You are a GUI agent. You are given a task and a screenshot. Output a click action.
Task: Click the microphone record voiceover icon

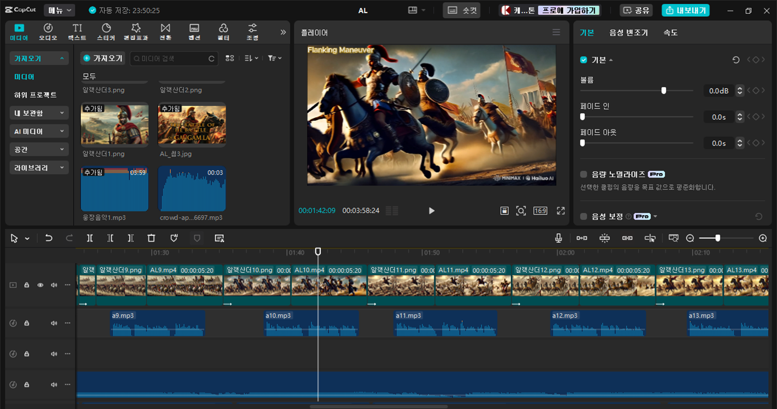tap(559, 238)
